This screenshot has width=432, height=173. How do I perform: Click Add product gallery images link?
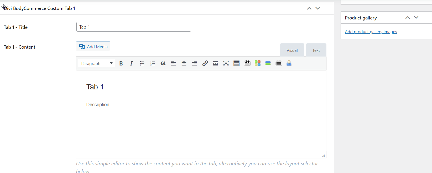(371, 32)
